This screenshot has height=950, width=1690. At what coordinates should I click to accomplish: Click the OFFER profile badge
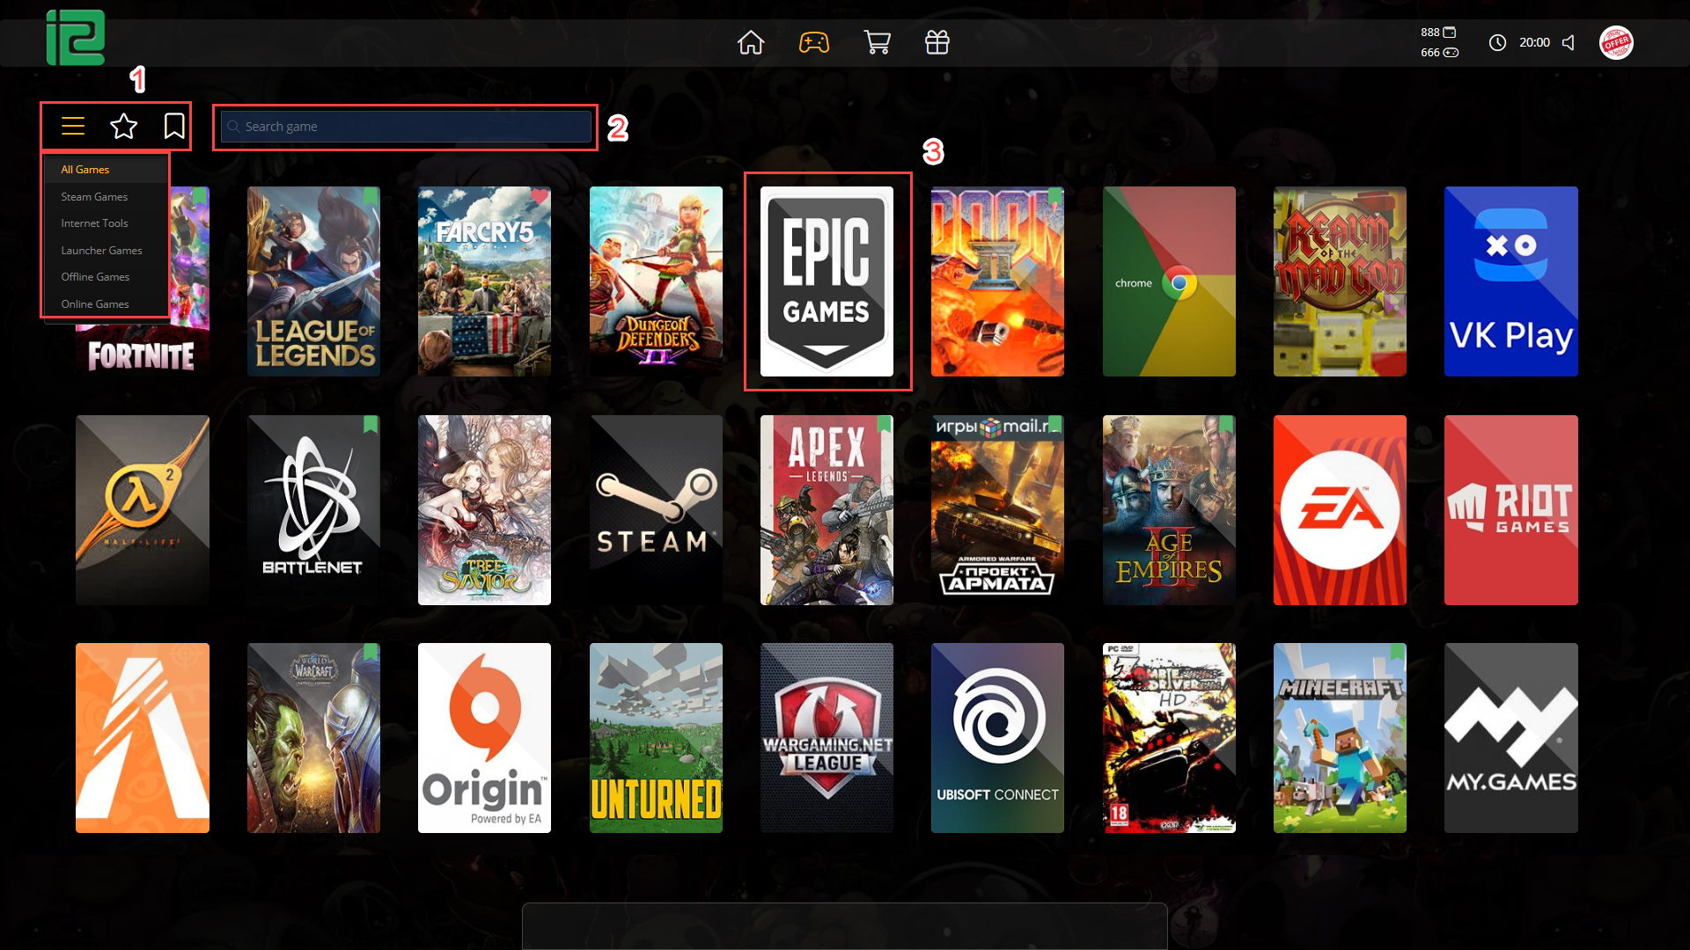(x=1616, y=42)
